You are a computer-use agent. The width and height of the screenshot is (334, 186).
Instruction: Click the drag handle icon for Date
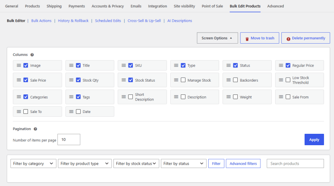pyautogui.click(x=71, y=112)
